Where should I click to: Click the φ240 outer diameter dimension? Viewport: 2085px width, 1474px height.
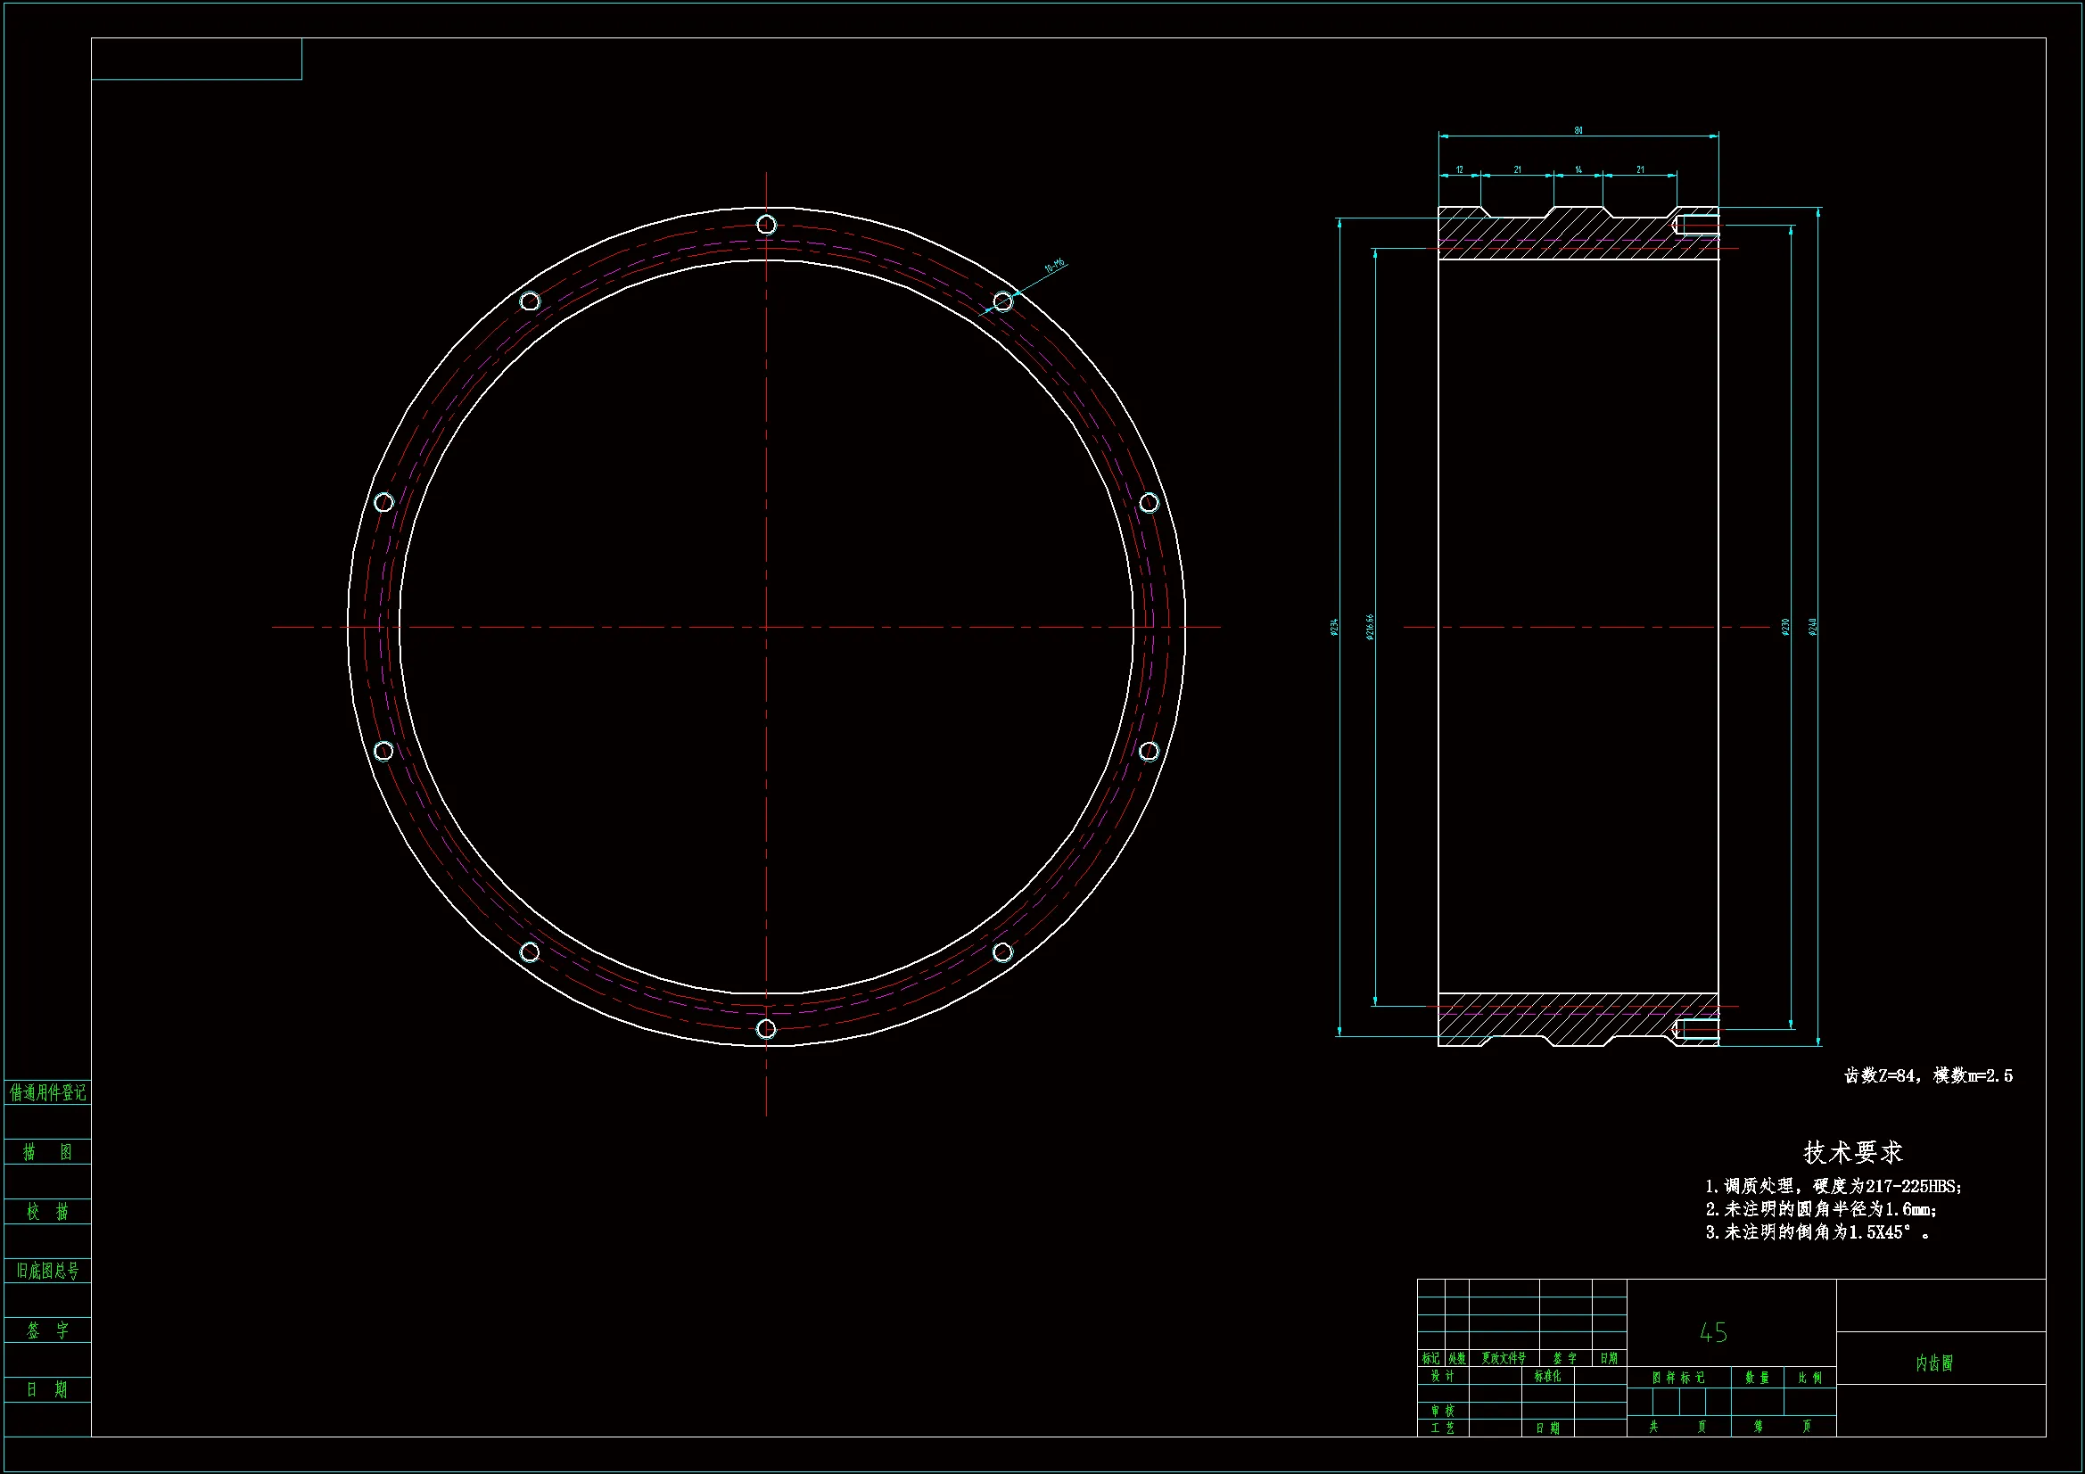1813,627
